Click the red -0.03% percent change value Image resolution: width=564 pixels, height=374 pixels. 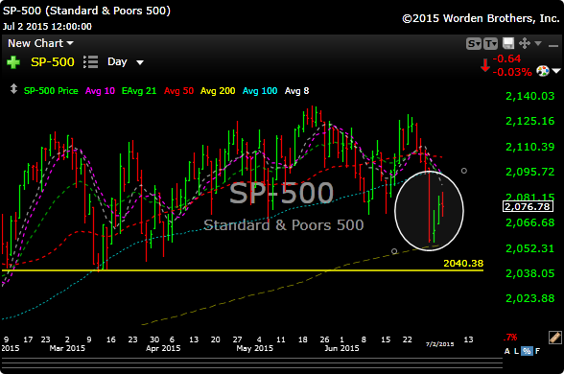[512, 72]
